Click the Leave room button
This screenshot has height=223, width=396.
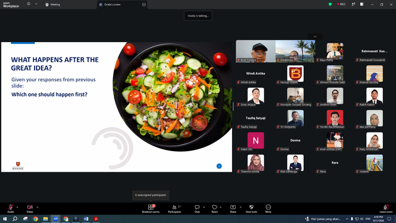[386, 209]
